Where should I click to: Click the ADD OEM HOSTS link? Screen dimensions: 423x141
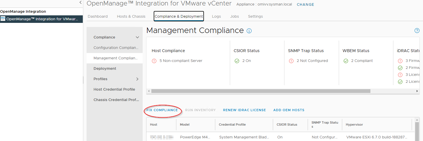289,110
